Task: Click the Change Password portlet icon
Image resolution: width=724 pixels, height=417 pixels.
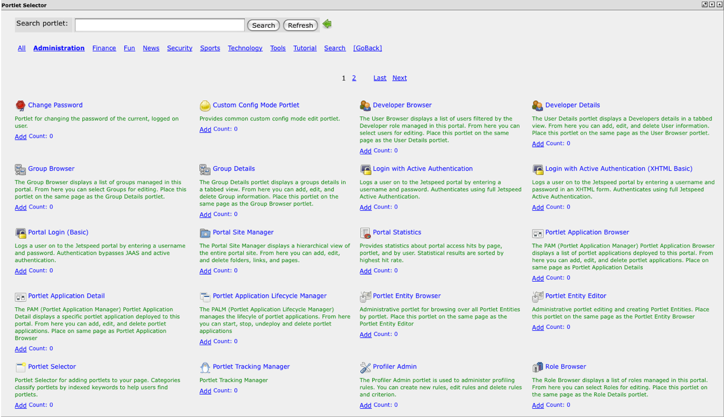Action: (21, 106)
